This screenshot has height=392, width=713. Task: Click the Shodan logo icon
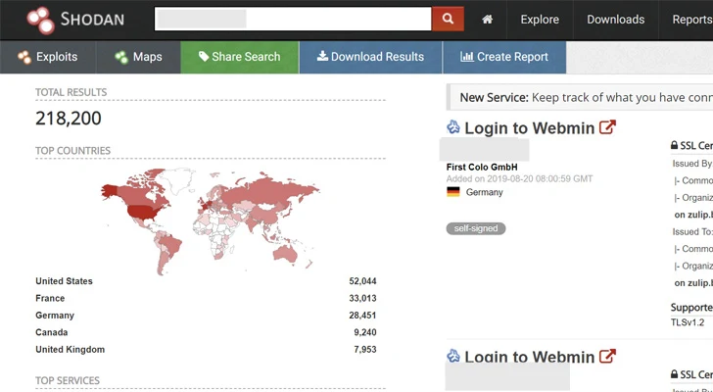pos(40,20)
